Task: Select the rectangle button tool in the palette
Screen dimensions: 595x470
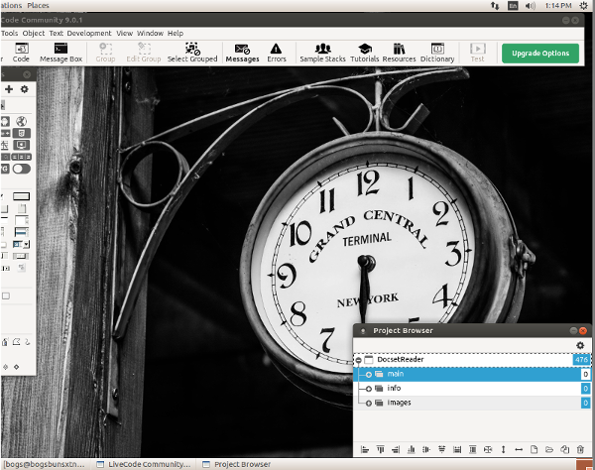Action: pos(21,196)
